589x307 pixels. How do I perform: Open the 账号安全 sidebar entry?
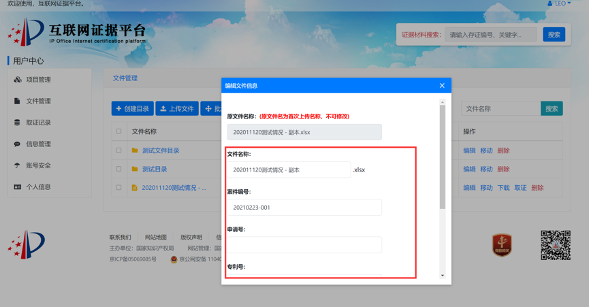coord(38,165)
